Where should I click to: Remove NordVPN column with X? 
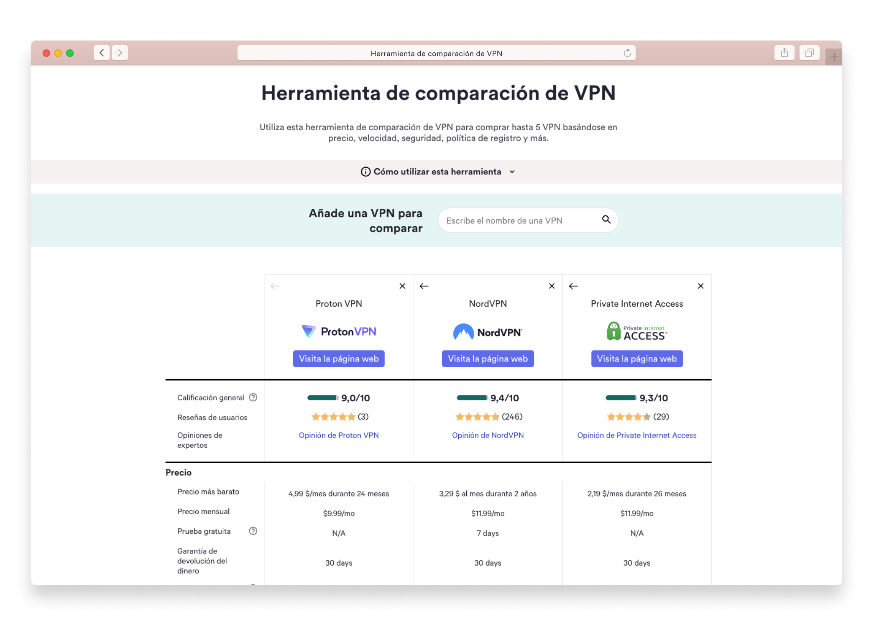(x=552, y=286)
